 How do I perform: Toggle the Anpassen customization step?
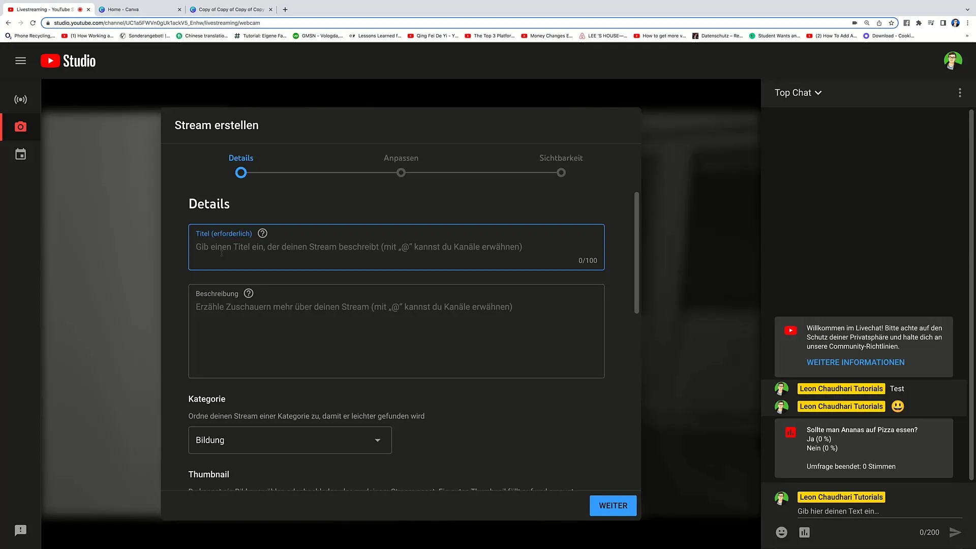pyautogui.click(x=401, y=172)
